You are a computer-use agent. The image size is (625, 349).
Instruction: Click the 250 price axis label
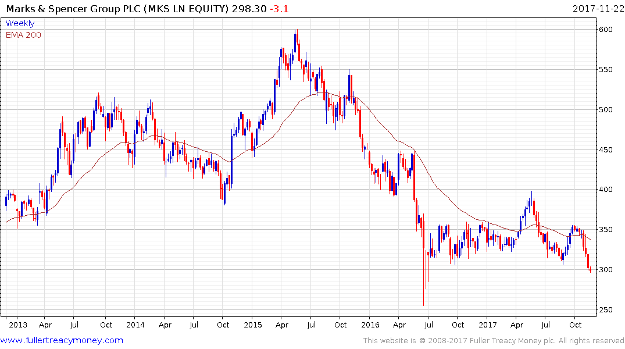click(606, 310)
